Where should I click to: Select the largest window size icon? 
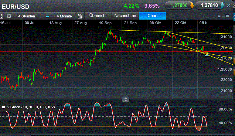coord(228,15)
